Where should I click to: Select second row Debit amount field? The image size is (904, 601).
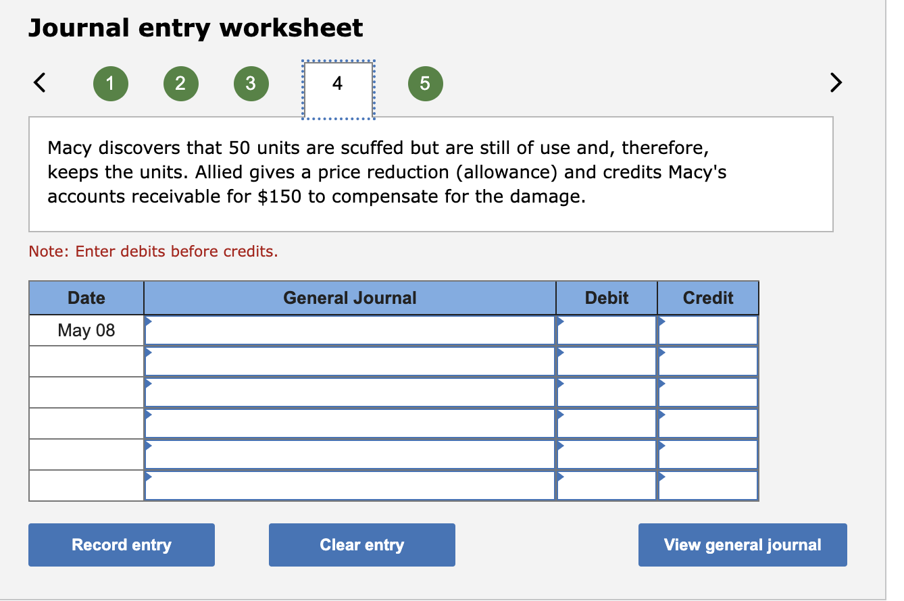pyautogui.click(x=607, y=361)
